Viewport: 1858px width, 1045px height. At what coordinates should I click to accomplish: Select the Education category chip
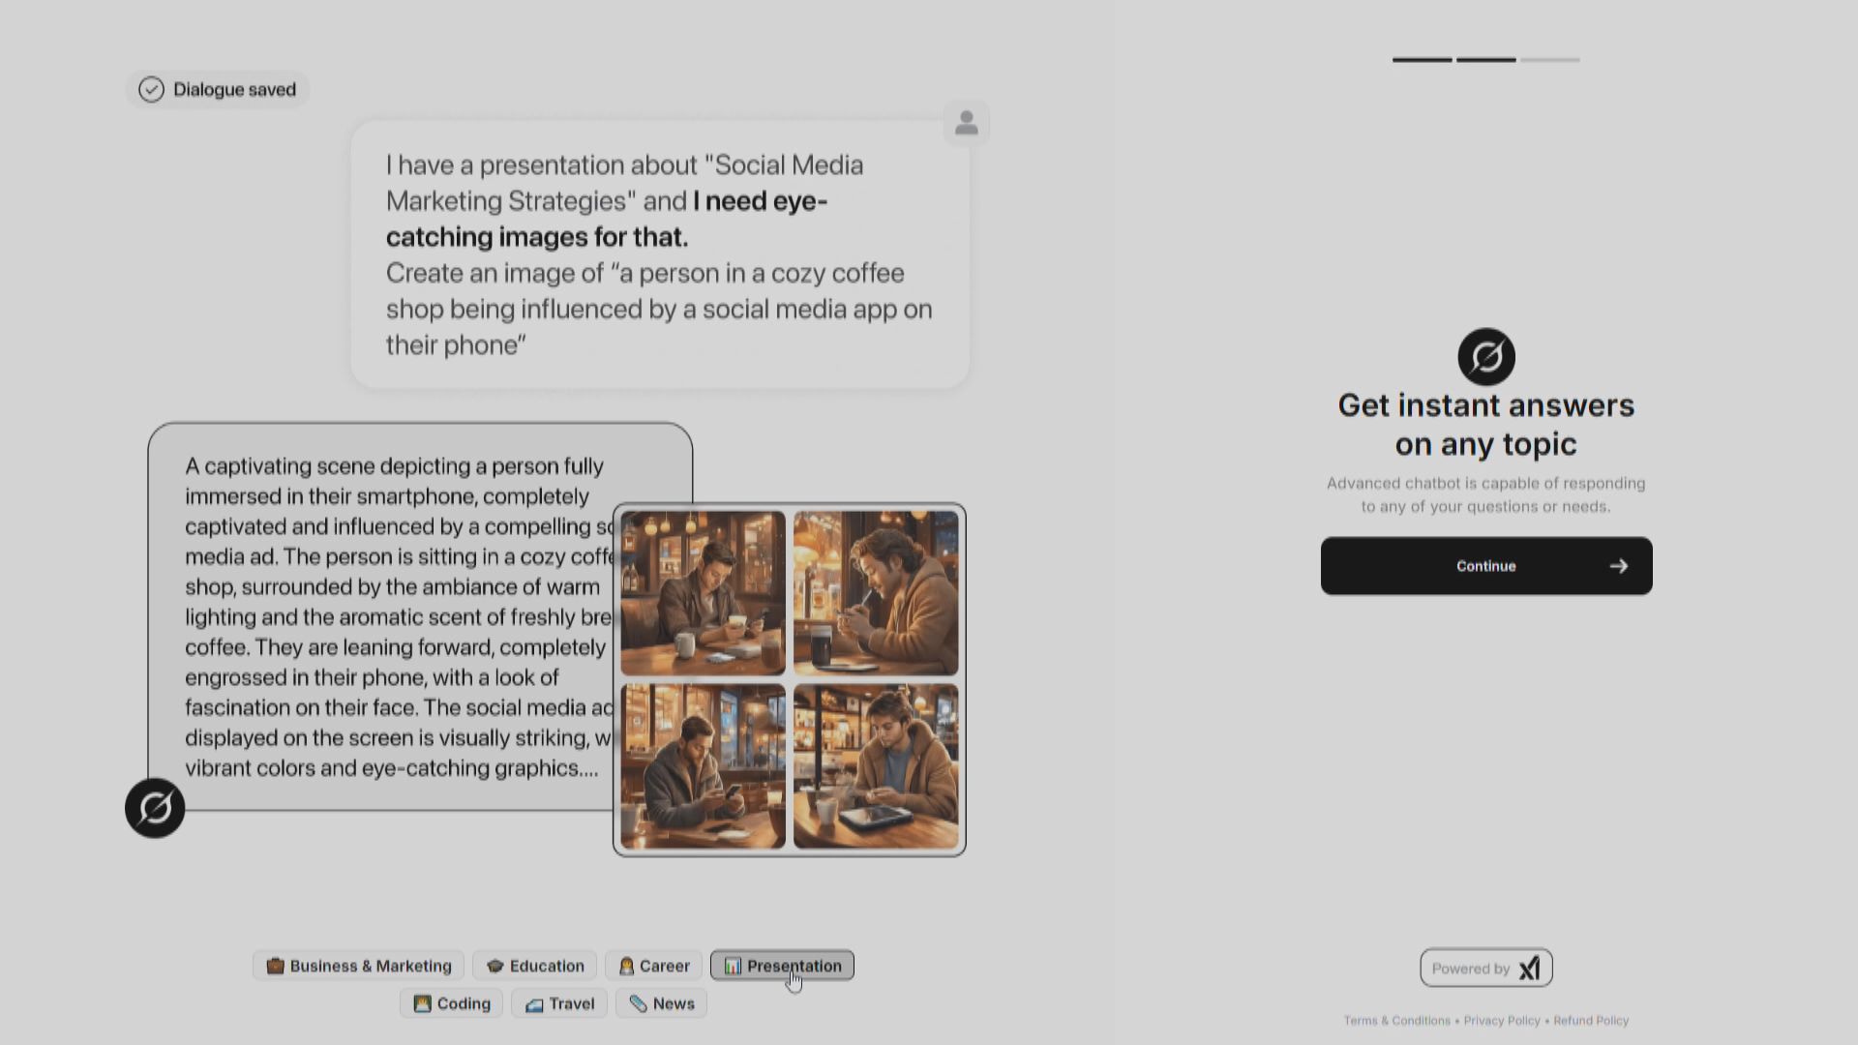535,966
